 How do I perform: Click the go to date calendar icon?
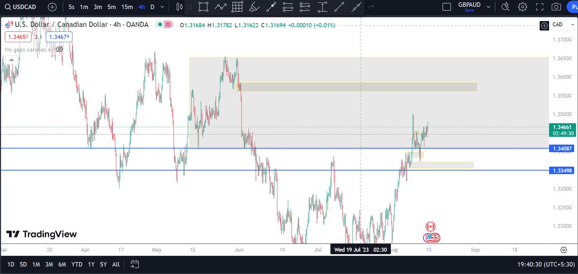tap(134, 264)
